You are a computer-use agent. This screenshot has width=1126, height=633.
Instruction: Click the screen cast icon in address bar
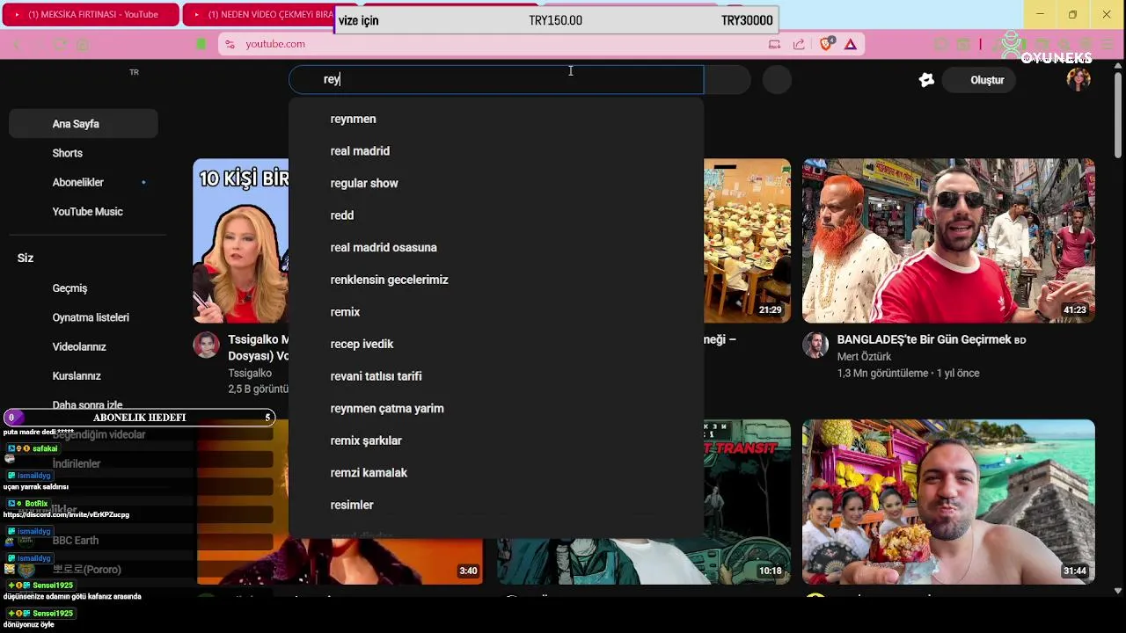(x=774, y=44)
